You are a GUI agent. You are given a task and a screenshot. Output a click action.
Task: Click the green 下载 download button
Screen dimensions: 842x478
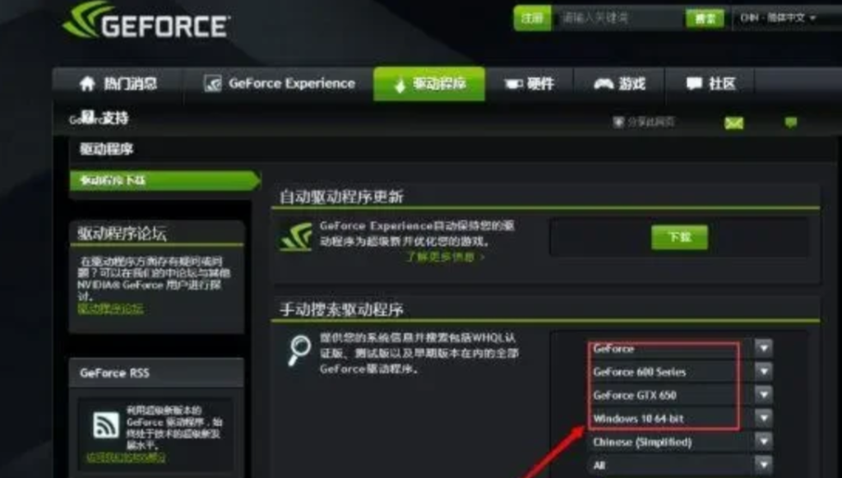[x=679, y=238]
